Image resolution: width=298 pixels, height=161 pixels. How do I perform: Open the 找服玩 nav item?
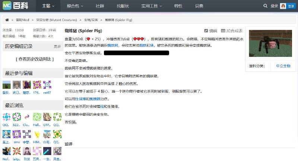click(x=123, y=6)
